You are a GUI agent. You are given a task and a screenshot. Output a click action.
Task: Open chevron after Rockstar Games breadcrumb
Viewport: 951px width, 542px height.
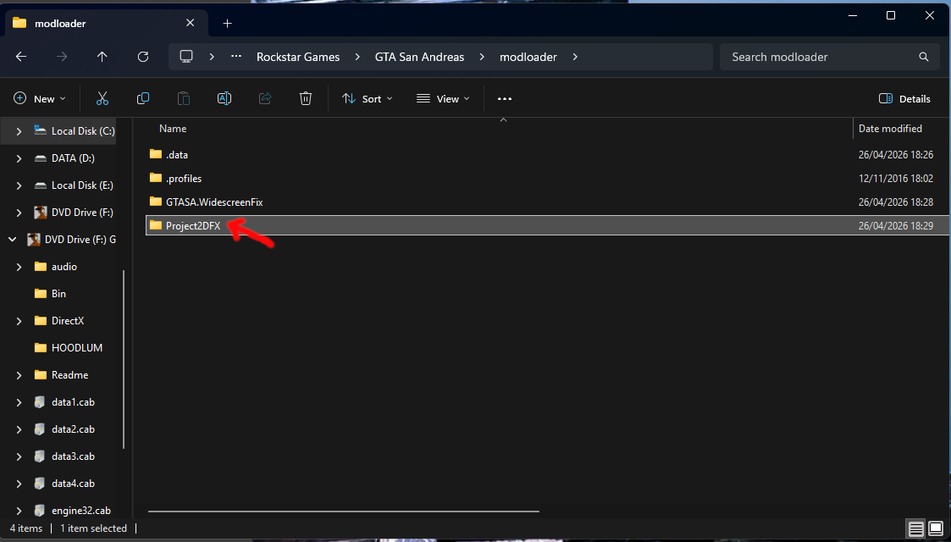pos(357,57)
